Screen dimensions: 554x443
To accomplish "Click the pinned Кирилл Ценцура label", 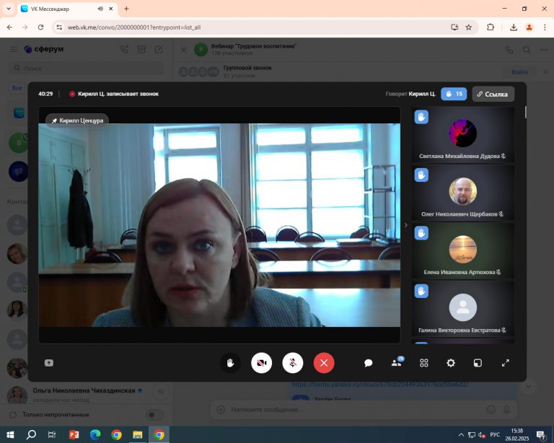I will click(77, 120).
